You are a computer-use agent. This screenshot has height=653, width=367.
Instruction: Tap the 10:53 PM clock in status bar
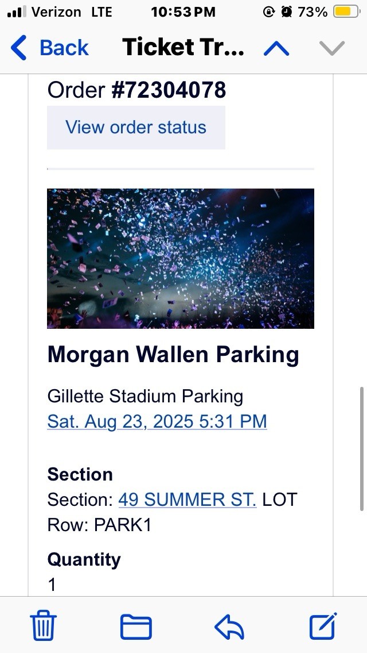(x=183, y=11)
